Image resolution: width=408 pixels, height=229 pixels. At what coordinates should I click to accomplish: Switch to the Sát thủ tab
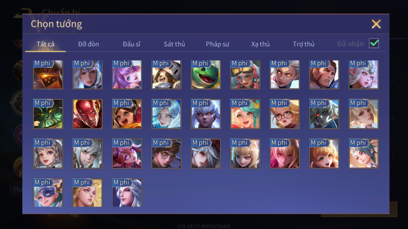coord(174,44)
